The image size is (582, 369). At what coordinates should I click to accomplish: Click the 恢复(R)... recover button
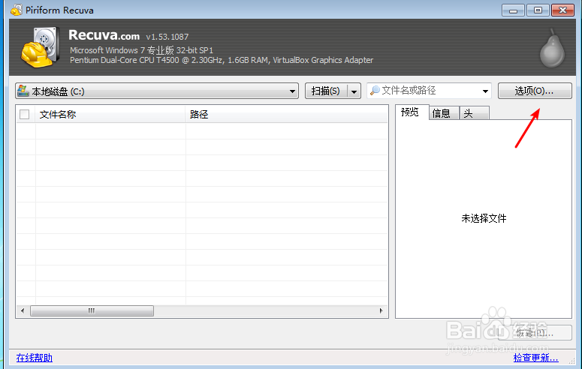pos(535,333)
